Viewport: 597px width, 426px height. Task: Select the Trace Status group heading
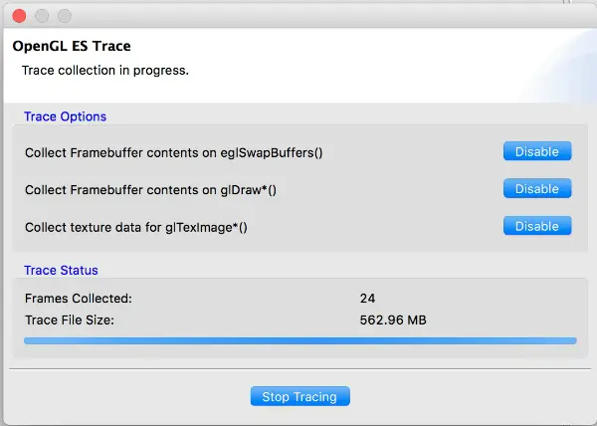61,271
